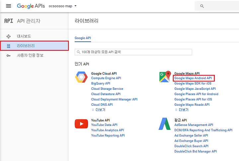This screenshot has width=239, height=161.
Task: Click the 라이브러리 page title
Action: [87, 21]
